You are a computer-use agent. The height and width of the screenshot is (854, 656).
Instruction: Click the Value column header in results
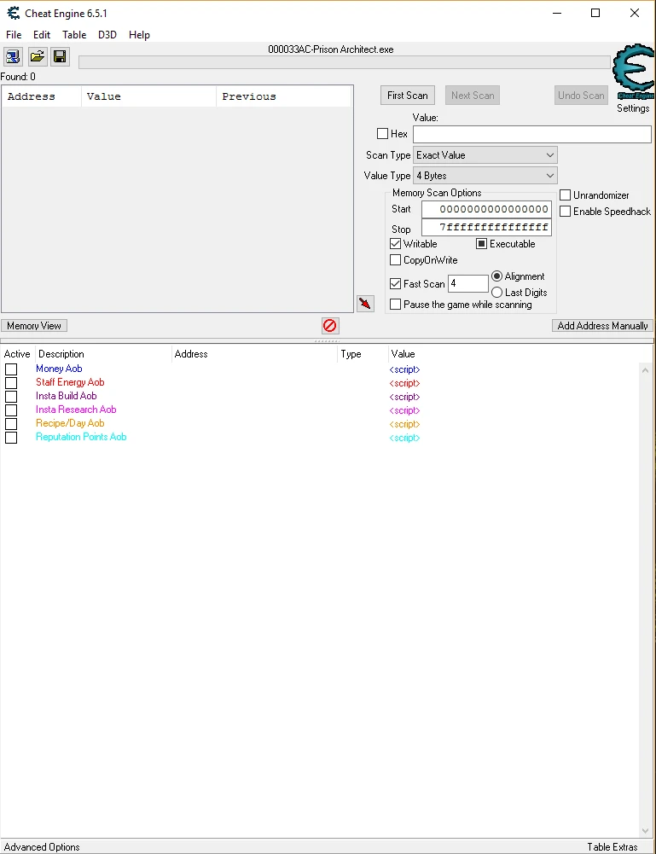[x=148, y=96]
